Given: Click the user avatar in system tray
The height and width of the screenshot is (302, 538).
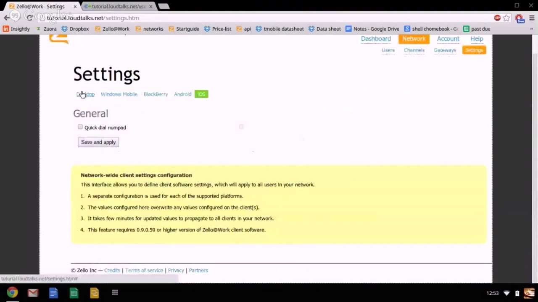Looking at the screenshot, I should 529,293.
